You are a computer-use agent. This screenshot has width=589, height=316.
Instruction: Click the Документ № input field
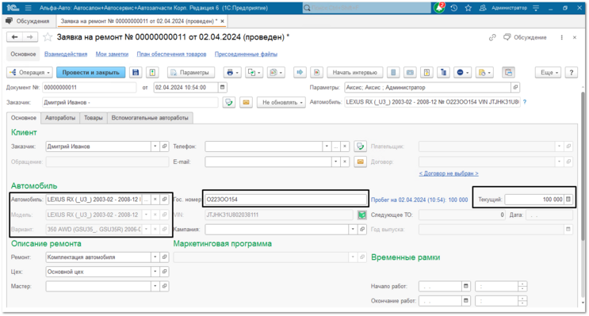(x=89, y=87)
